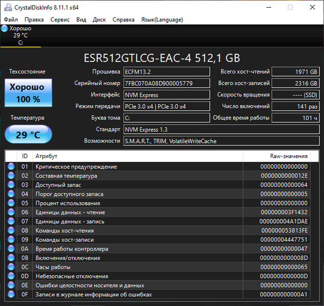
Task: Click the ID column header
Action: (x=25, y=156)
